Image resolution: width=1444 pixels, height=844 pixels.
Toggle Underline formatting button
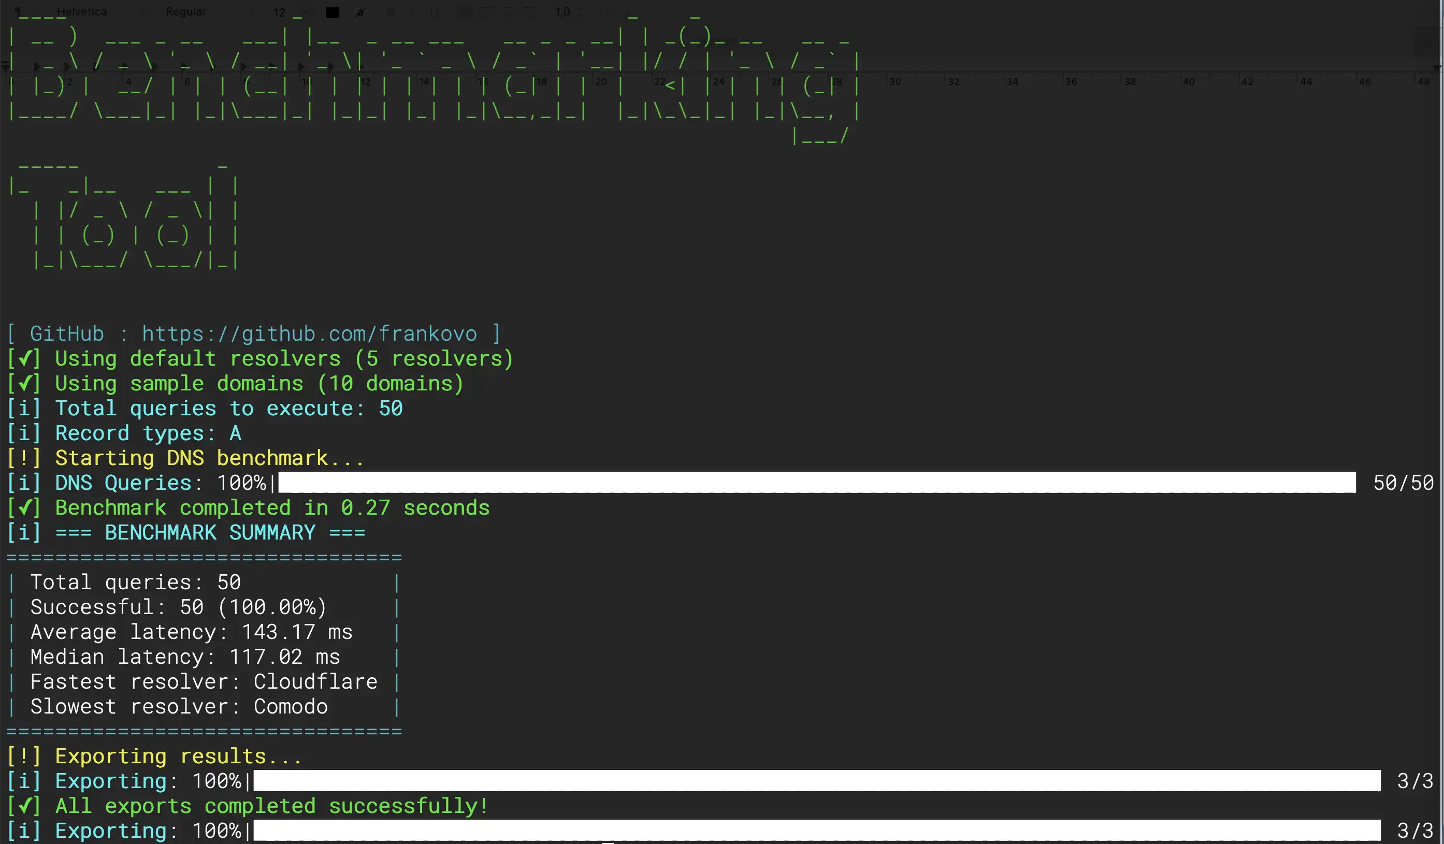[x=434, y=12]
